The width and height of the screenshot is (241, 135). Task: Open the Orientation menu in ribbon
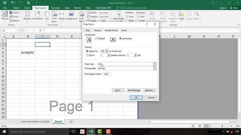37,16
